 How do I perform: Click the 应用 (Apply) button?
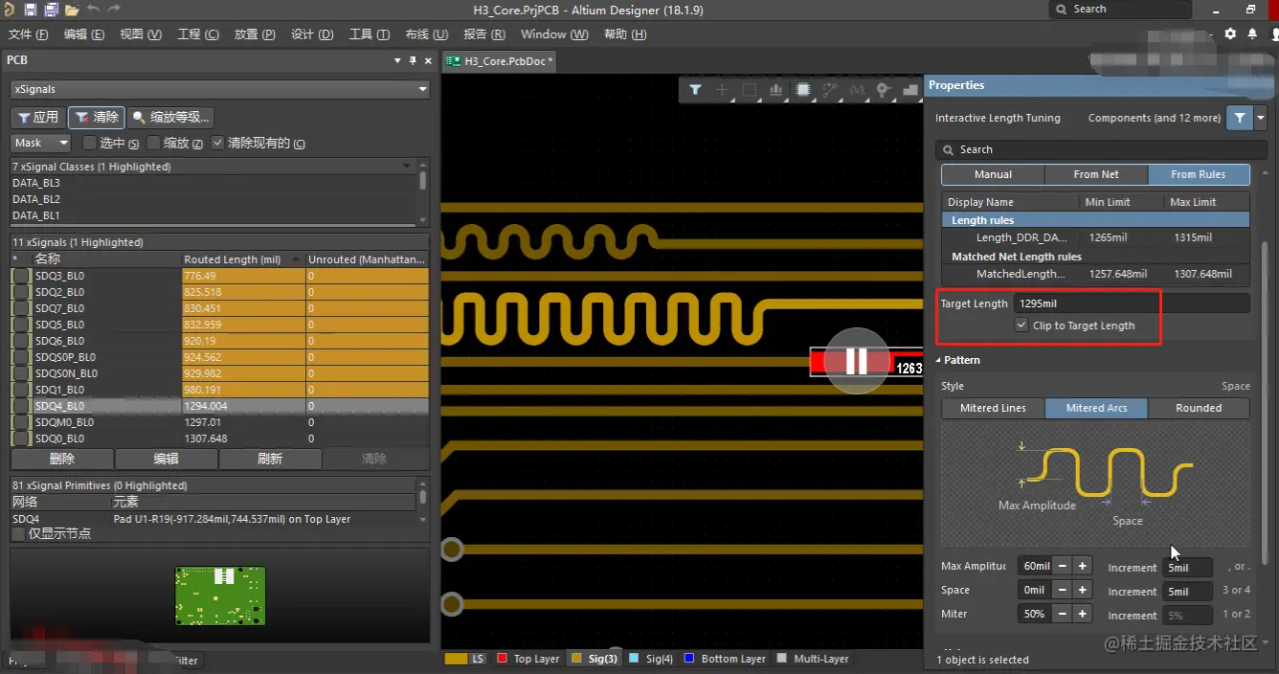click(x=37, y=117)
